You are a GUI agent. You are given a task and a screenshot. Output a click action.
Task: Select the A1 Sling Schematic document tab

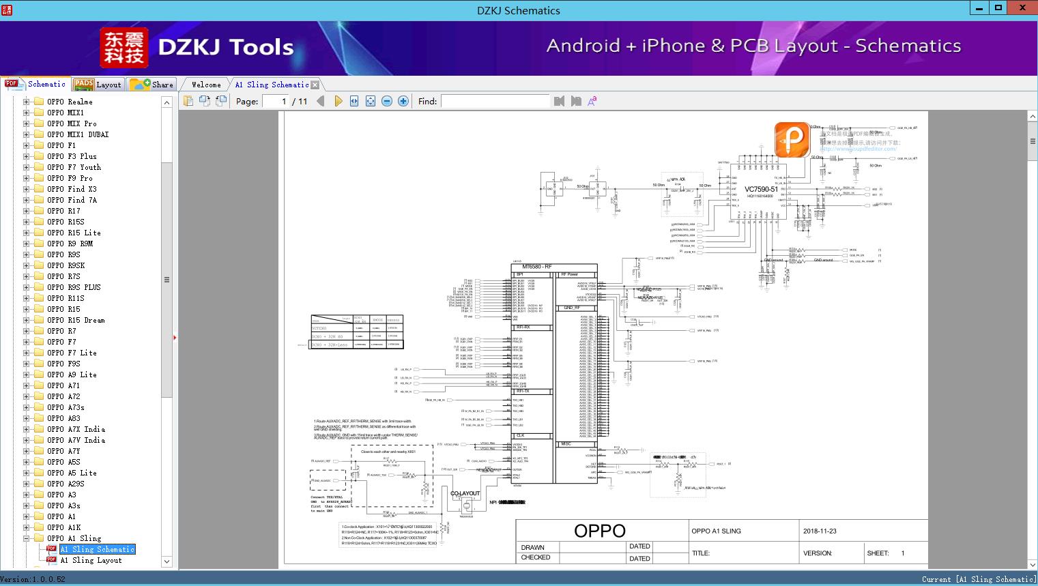coord(272,85)
